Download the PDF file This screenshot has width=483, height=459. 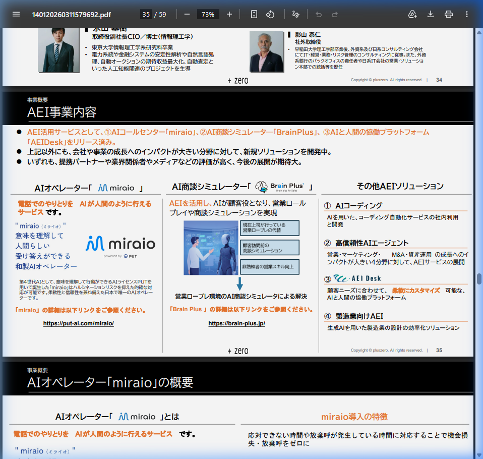[x=430, y=14]
